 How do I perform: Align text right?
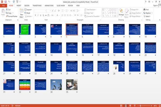67,15
